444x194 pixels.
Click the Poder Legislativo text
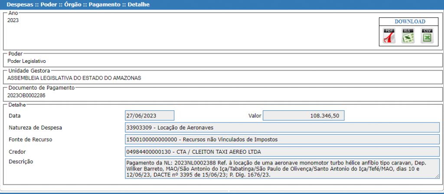(x=26, y=61)
